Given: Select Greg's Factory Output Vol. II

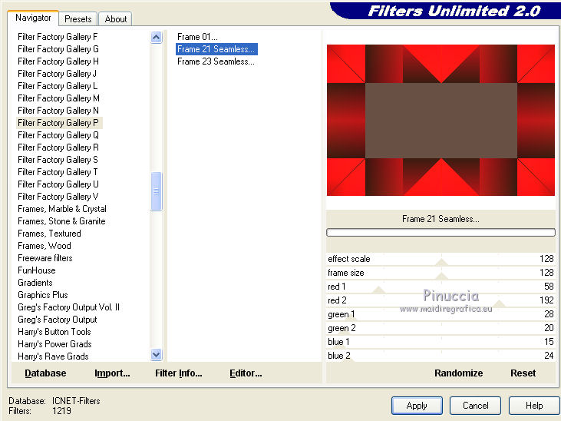Looking at the screenshot, I should pyautogui.click(x=69, y=307).
